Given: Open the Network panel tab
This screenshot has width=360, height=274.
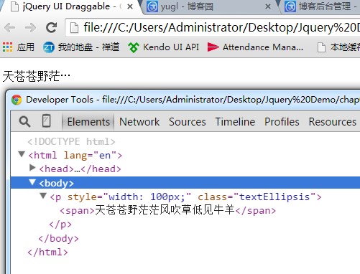Looking at the screenshot, I should point(139,122).
